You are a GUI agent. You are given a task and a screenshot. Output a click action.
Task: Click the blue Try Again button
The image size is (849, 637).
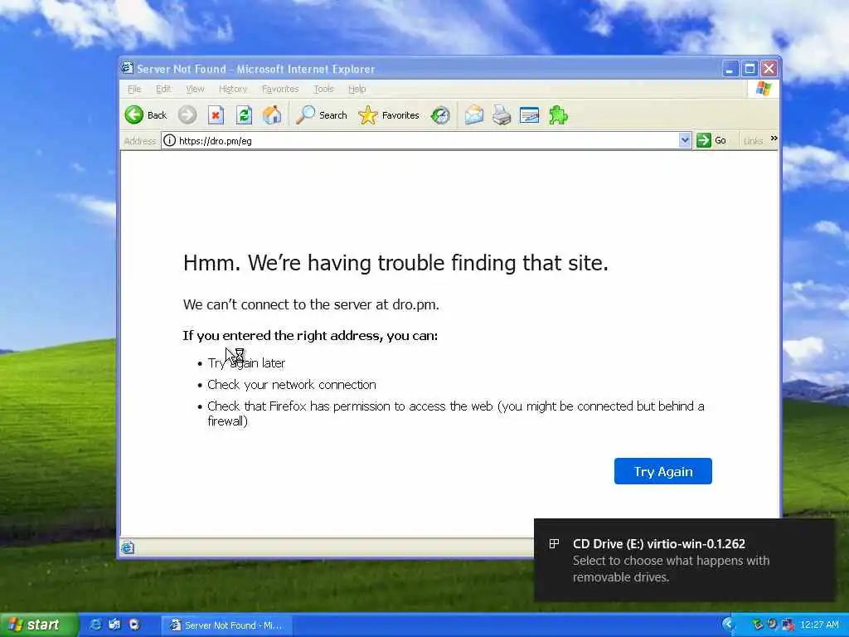point(662,471)
